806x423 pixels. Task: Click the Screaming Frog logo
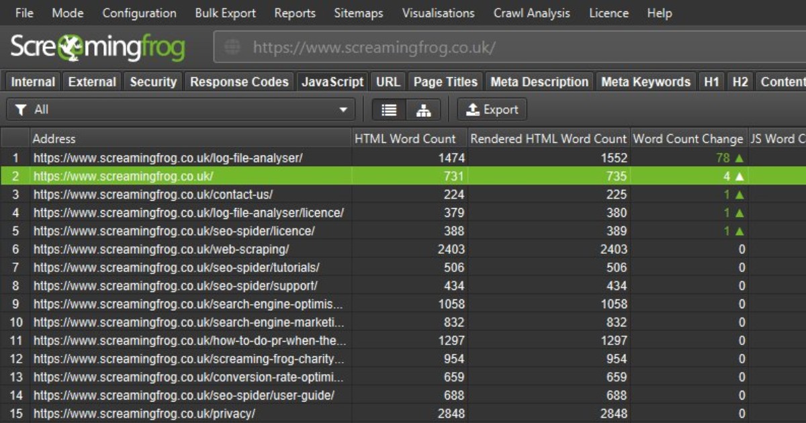click(x=97, y=47)
